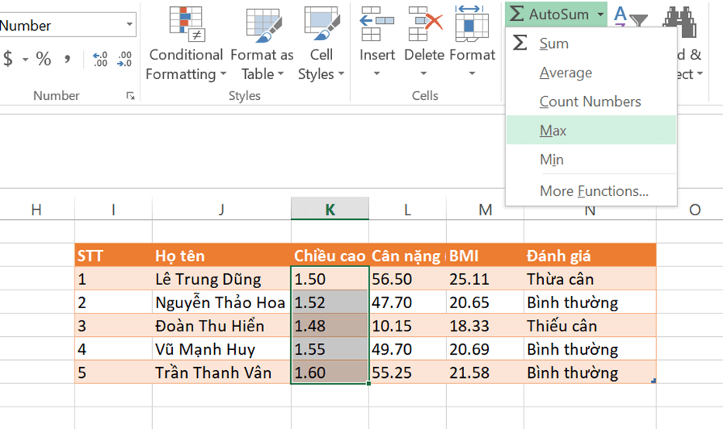Expand Insert dropdown arrow
This screenshot has height=429, width=723.
coord(377,74)
